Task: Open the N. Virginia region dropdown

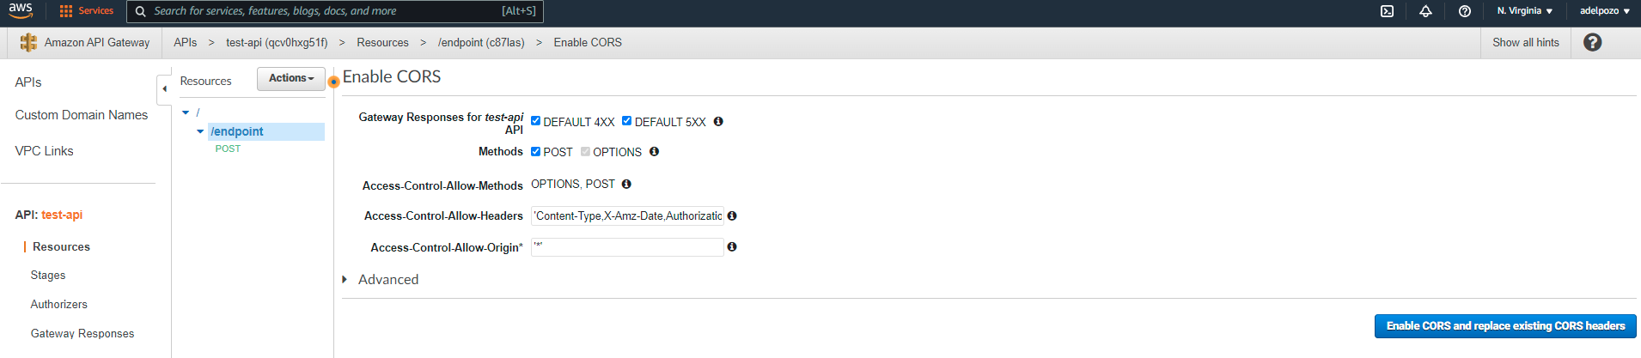Action: pyautogui.click(x=1524, y=11)
